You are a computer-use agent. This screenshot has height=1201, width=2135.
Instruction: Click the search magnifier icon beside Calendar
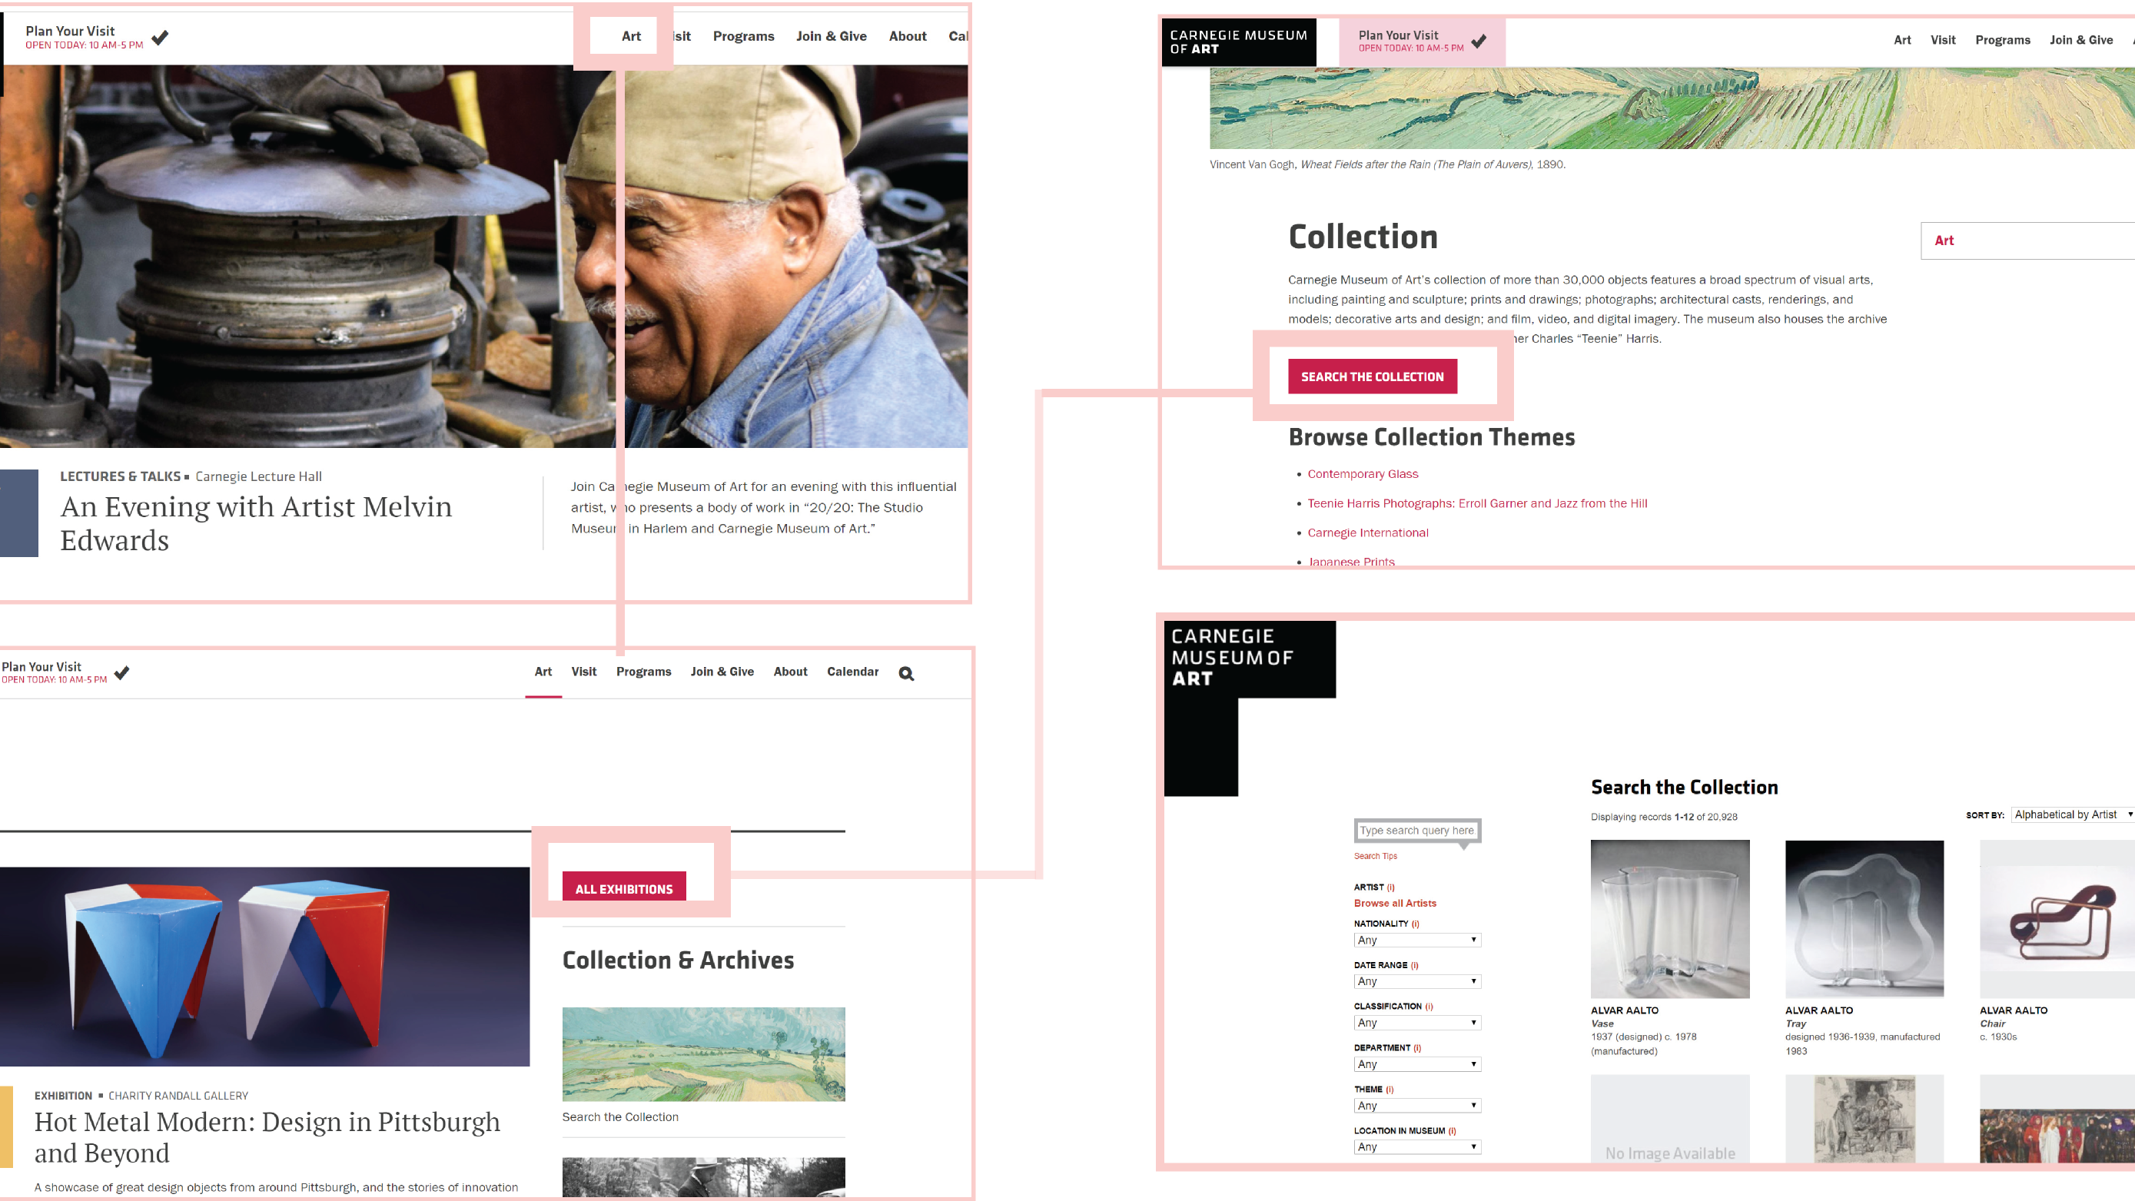point(906,674)
